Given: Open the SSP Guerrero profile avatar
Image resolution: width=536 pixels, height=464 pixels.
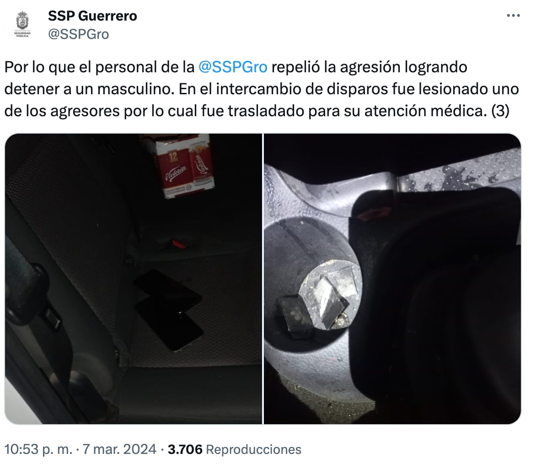Looking at the screenshot, I should click(x=22, y=24).
